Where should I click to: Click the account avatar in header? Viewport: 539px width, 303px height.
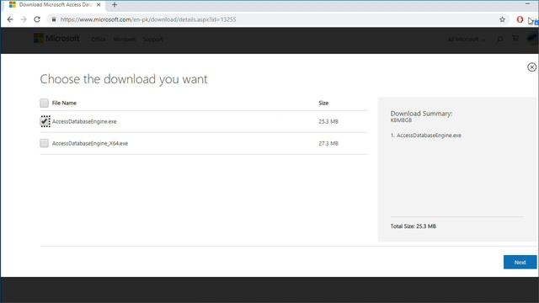[x=532, y=39]
